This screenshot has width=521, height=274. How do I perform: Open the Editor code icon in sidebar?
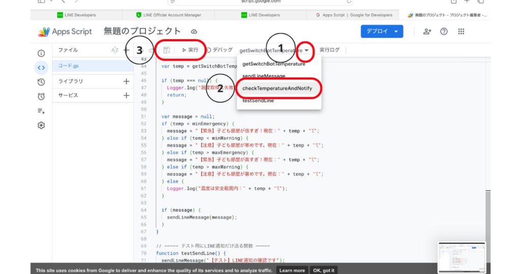coord(41,68)
